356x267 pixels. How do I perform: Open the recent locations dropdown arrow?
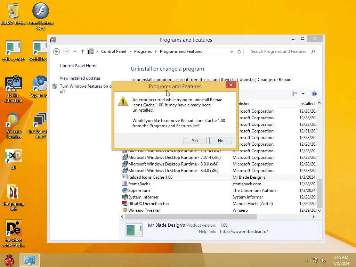(x=75, y=51)
